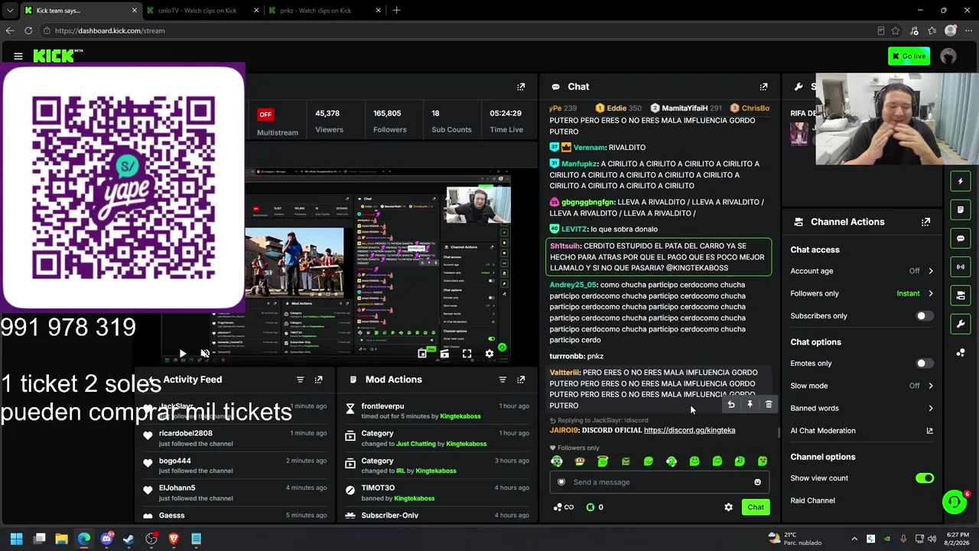Open stream preview settings gear
Screen dimensions: 979x551
(x=489, y=354)
